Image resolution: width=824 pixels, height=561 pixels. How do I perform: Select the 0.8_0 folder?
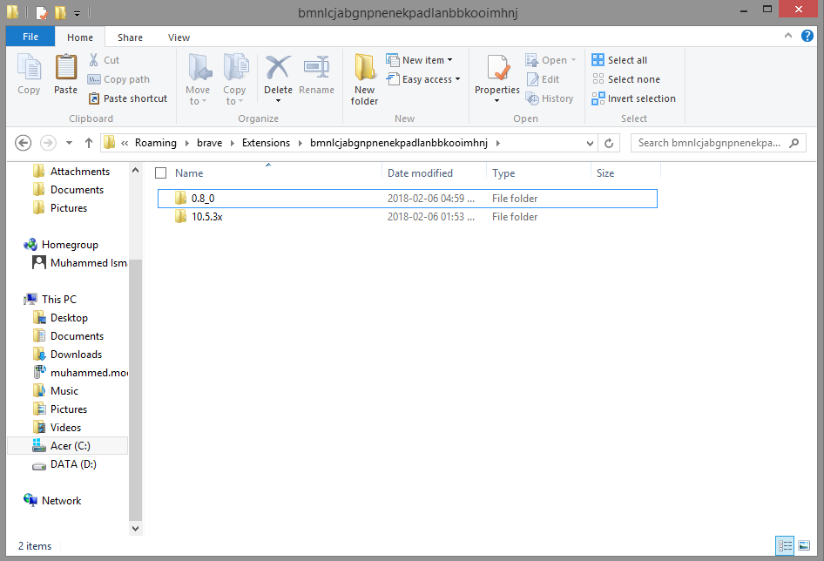point(408,199)
